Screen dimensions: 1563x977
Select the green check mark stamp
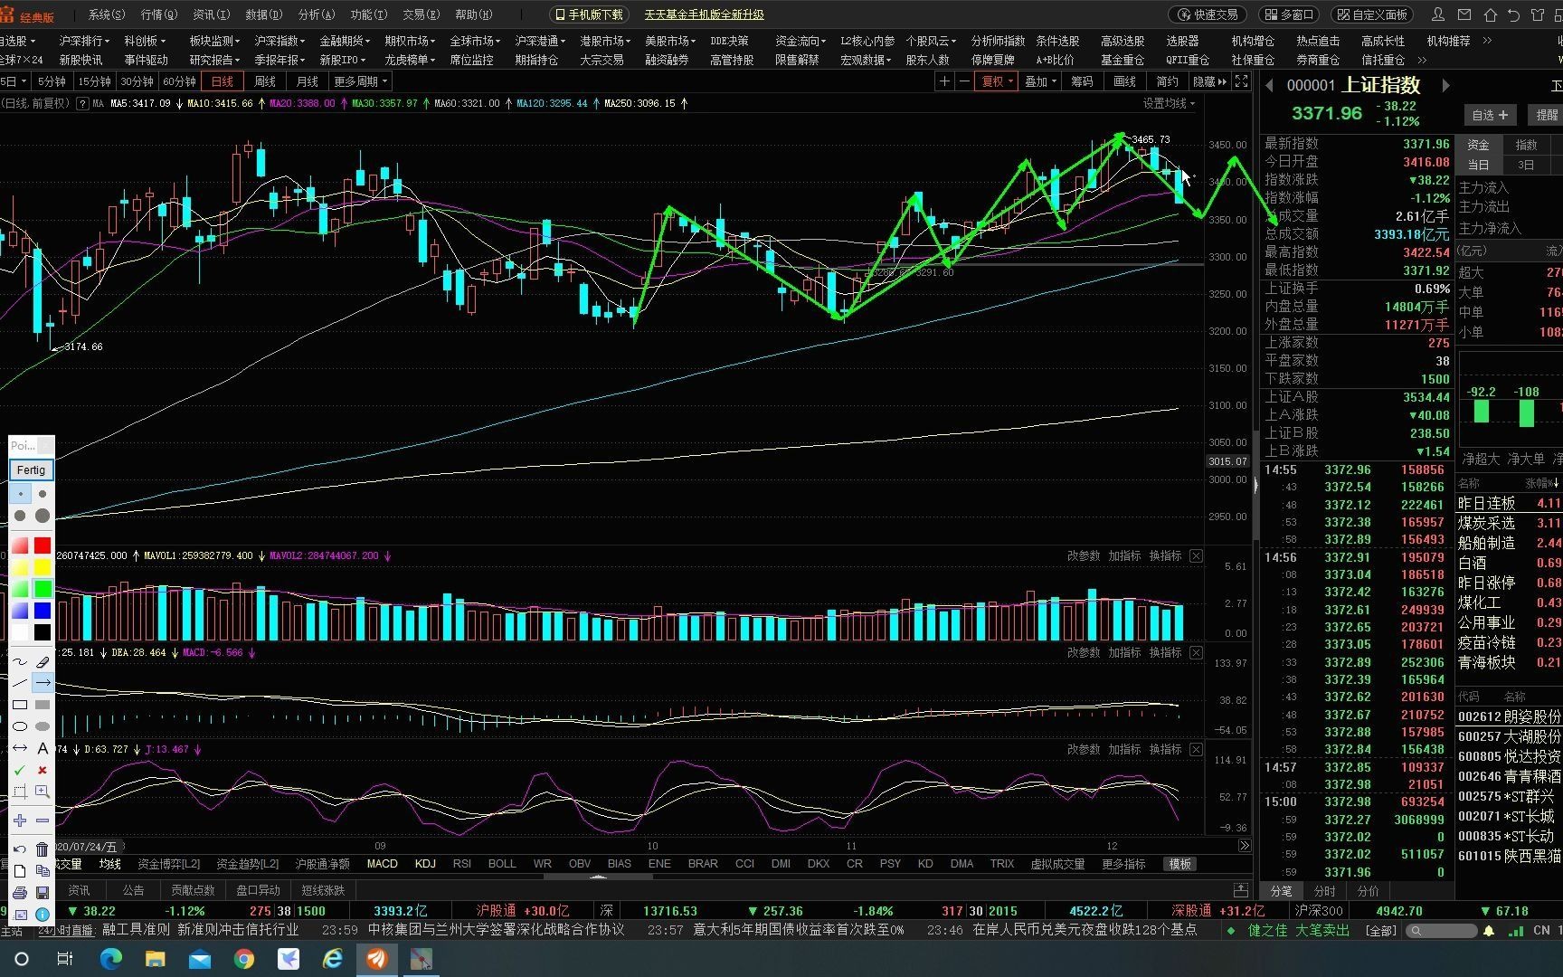20,770
